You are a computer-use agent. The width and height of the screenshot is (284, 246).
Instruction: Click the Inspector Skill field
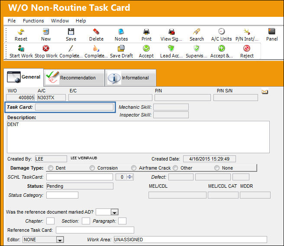(171, 115)
